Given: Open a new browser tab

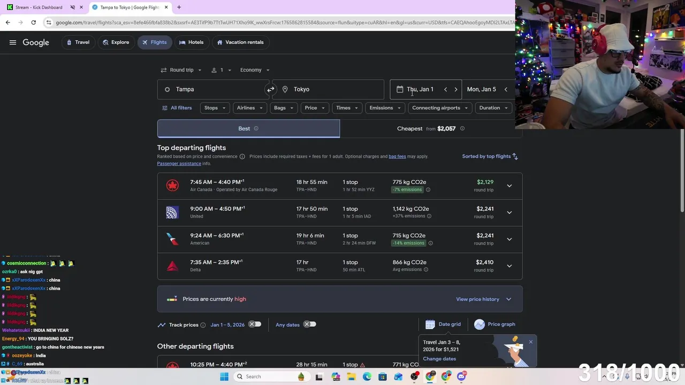Looking at the screenshot, I should pyautogui.click(x=179, y=7).
